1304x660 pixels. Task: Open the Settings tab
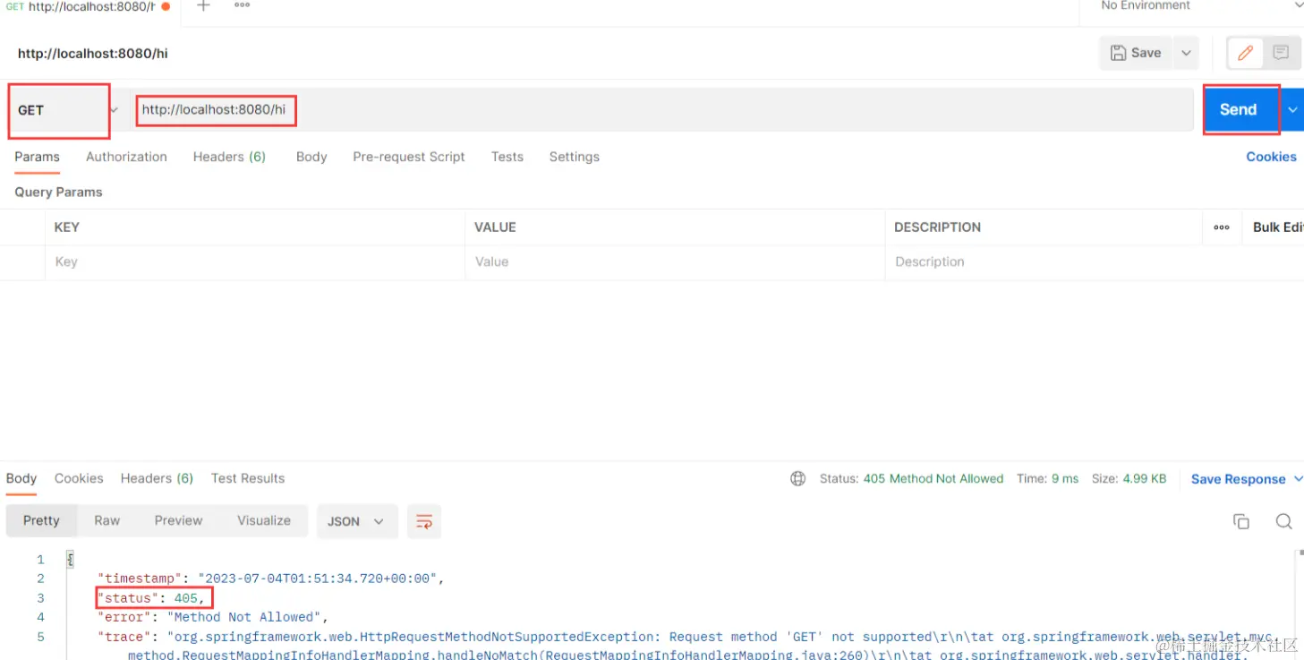pyautogui.click(x=575, y=157)
